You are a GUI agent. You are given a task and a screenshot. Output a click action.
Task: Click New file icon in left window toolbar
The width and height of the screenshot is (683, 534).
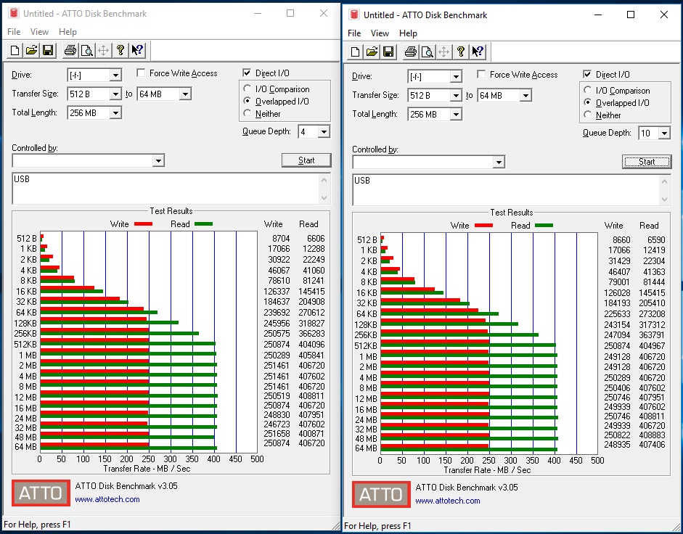pos(15,51)
